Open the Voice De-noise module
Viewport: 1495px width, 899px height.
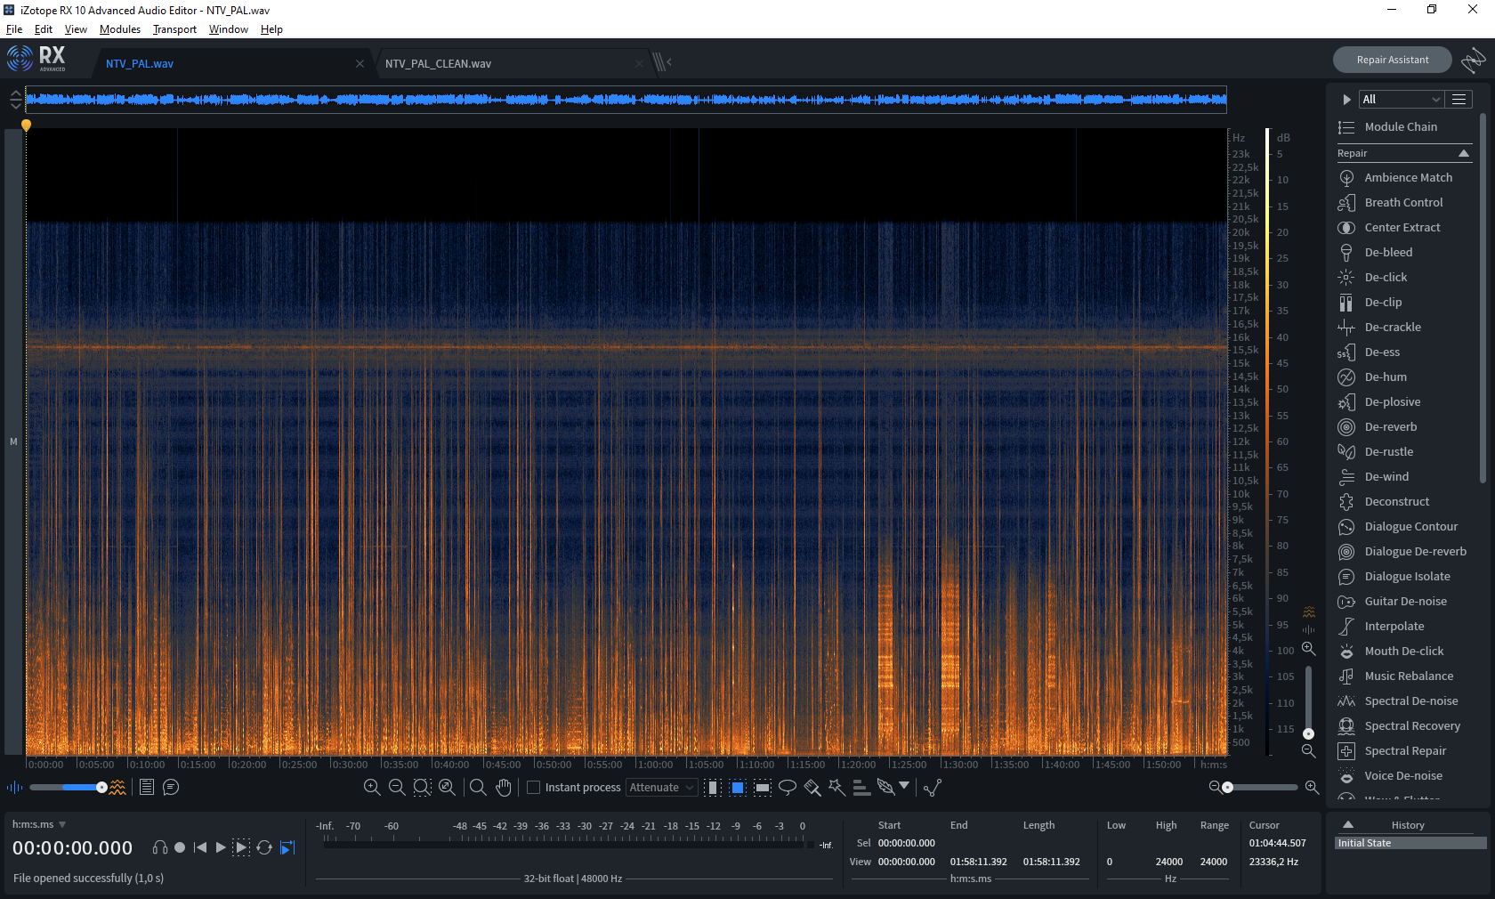click(x=1406, y=776)
